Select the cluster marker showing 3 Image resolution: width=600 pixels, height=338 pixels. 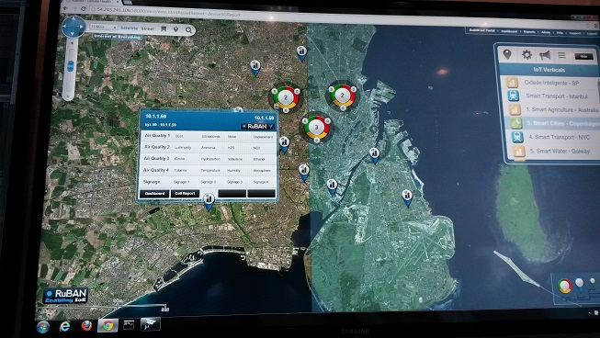(x=316, y=128)
